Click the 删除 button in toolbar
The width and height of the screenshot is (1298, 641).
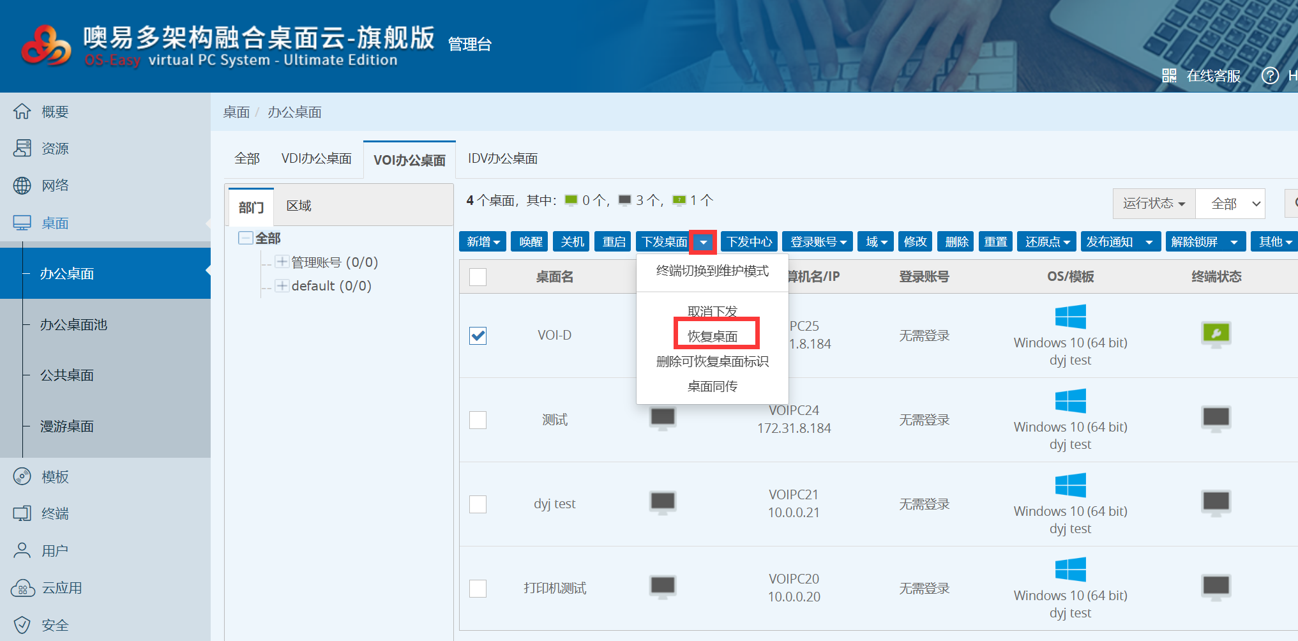956,242
